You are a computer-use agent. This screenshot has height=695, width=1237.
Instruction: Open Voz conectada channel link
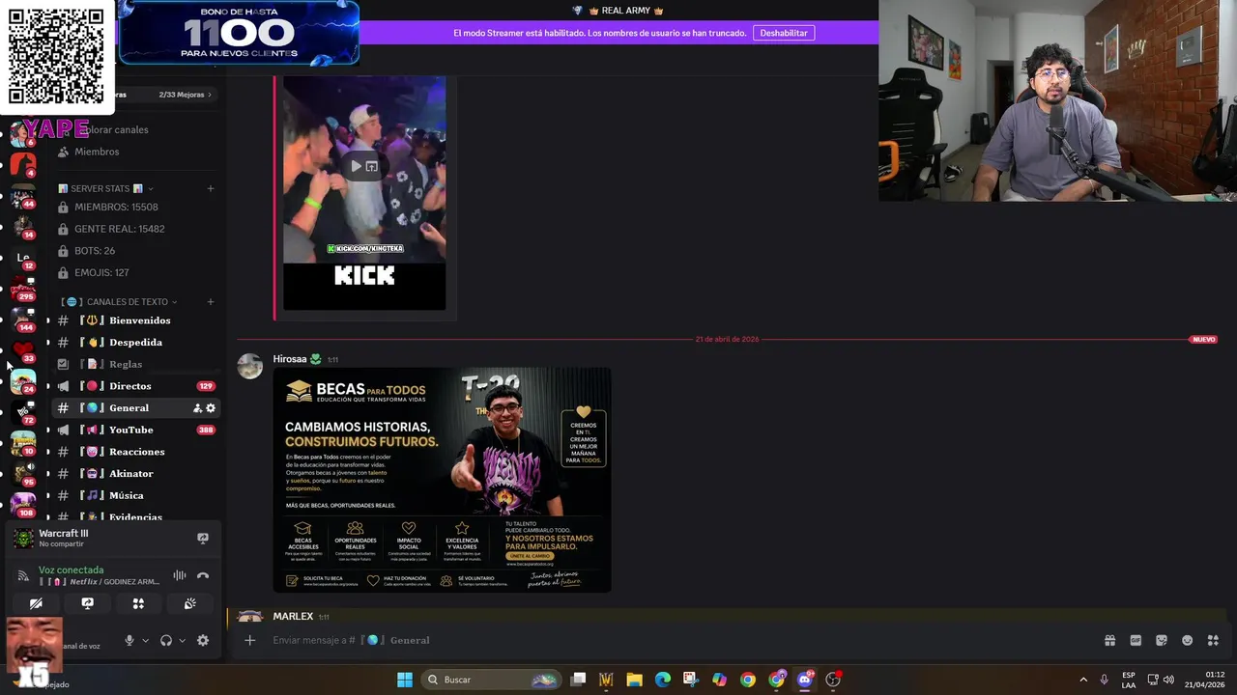coord(71,570)
